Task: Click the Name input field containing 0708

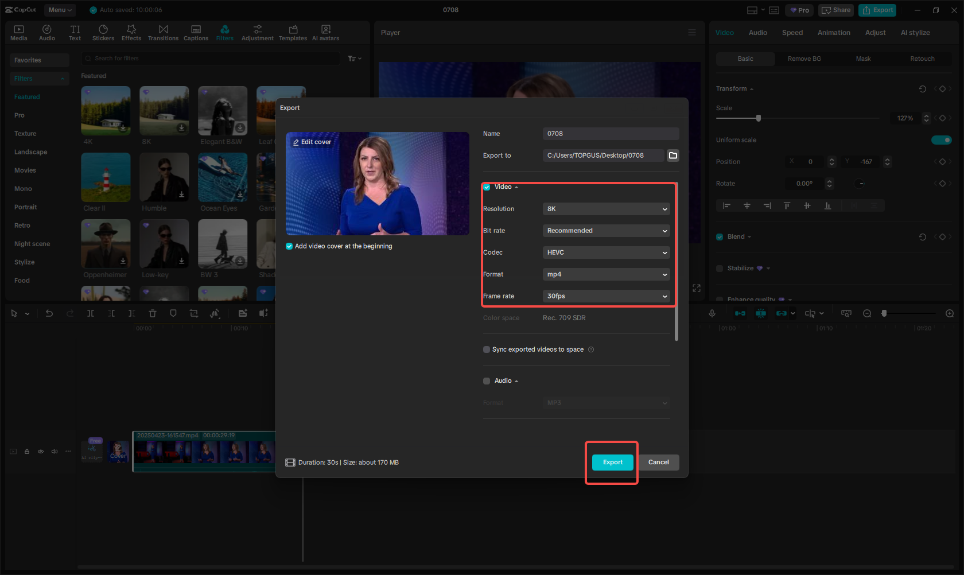Action: click(x=611, y=134)
